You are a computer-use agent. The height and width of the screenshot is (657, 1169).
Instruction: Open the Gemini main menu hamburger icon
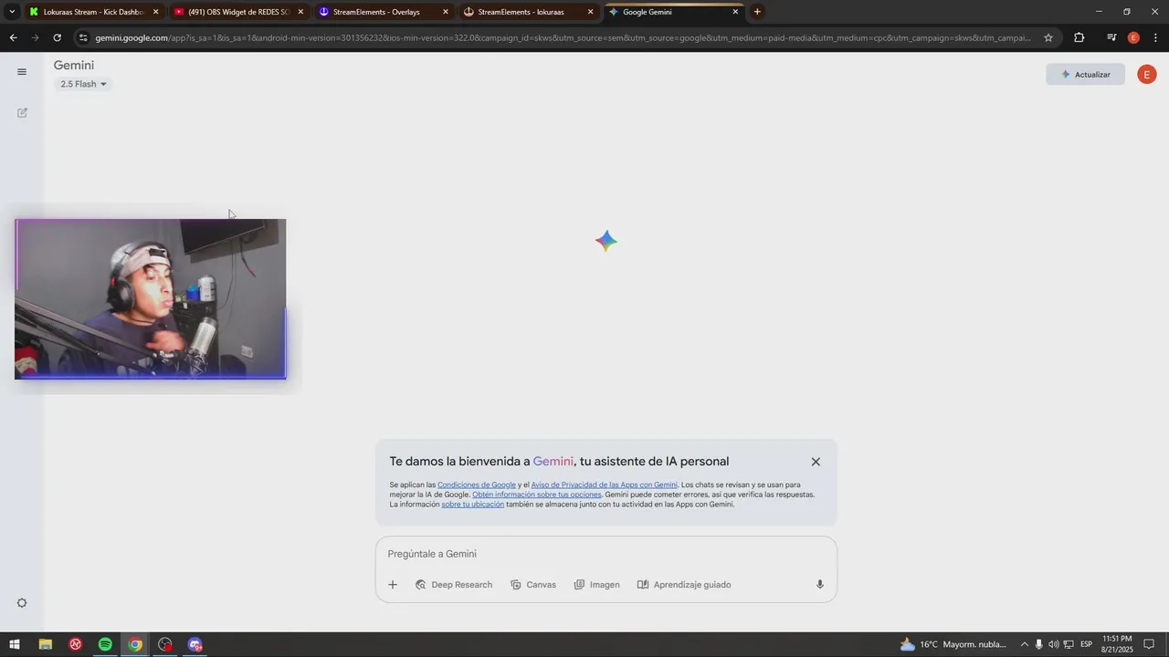tap(22, 71)
